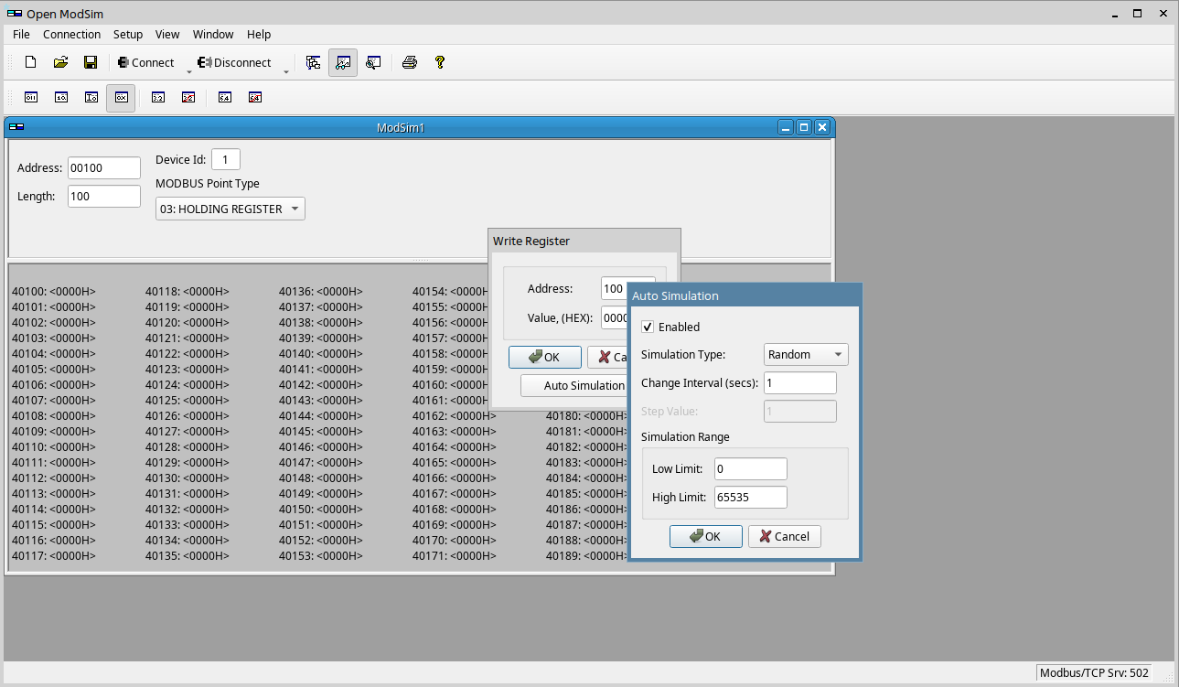Uncheck the Enabled checkbox in Auto Simulation
The height and width of the screenshot is (687, 1179).
(648, 327)
